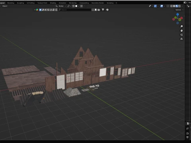Image resolution: width=191 pixels, height=143 pixels.
Task: Switch to the Compositing workspace tab
Action: (x=84, y=3)
